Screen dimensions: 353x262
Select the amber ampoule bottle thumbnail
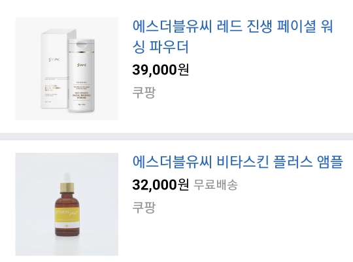[x=67, y=205]
